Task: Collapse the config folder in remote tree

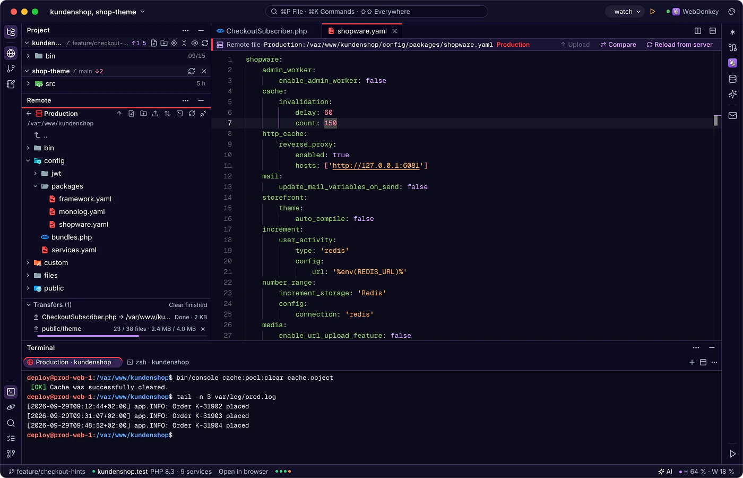Action: pos(28,161)
